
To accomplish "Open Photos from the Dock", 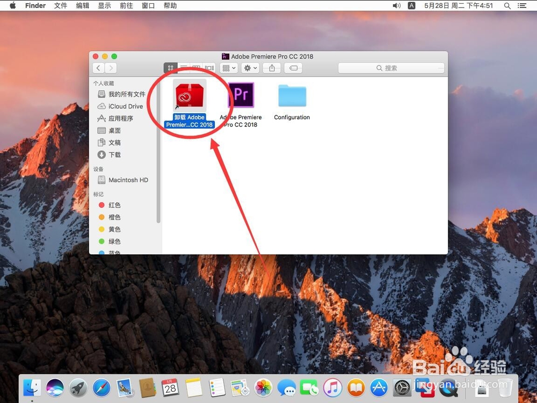I will pyautogui.click(x=263, y=388).
